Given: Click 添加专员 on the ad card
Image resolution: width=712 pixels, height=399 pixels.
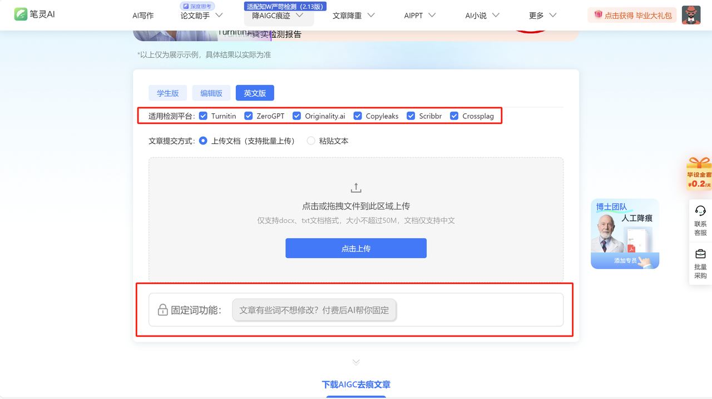Looking at the screenshot, I should pyautogui.click(x=625, y=260).
